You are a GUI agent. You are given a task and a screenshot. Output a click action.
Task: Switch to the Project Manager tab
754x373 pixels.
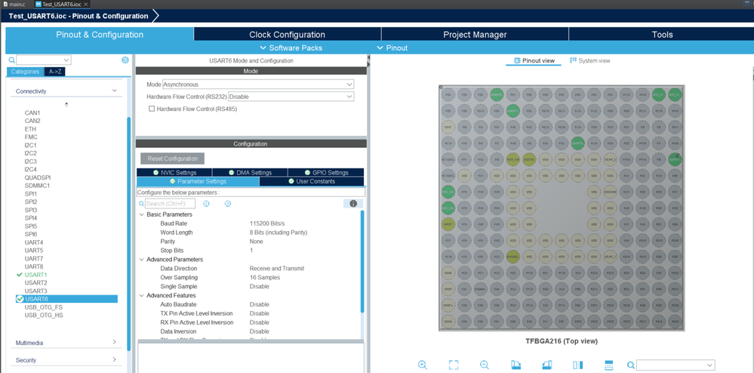[x=475, y=35]
